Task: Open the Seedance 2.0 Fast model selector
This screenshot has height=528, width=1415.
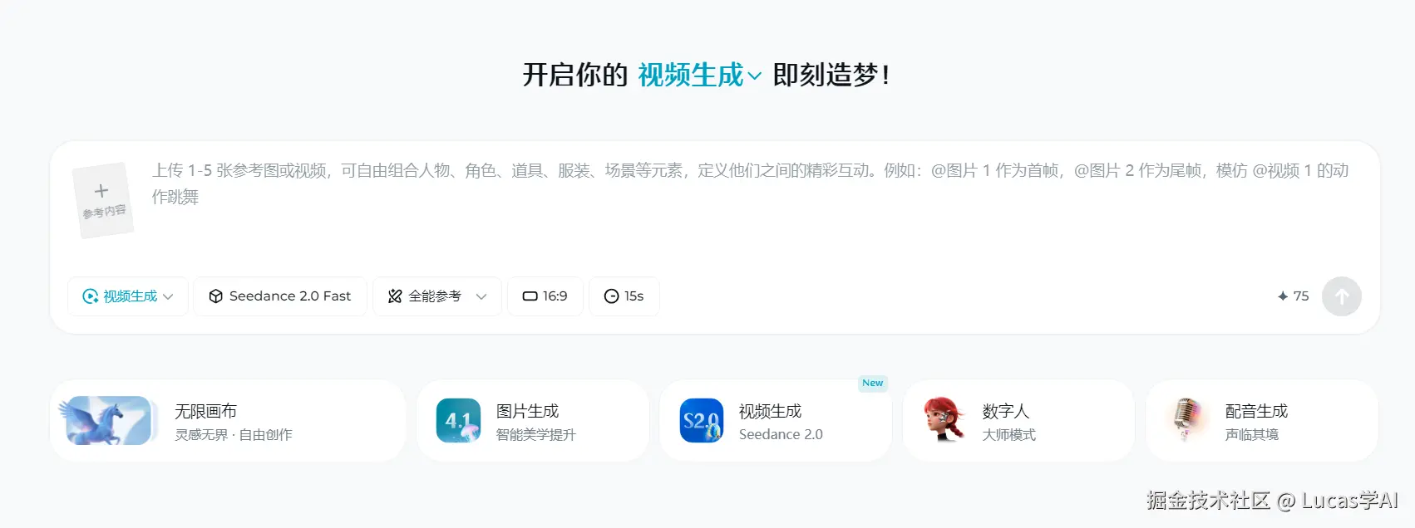Action: tap(280, 296)
